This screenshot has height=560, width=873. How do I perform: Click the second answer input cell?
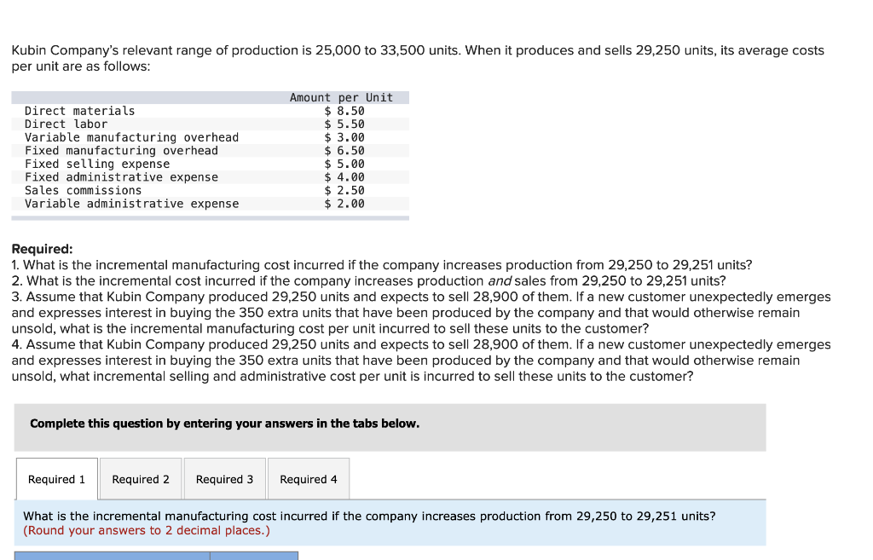(x=254, y=556)
